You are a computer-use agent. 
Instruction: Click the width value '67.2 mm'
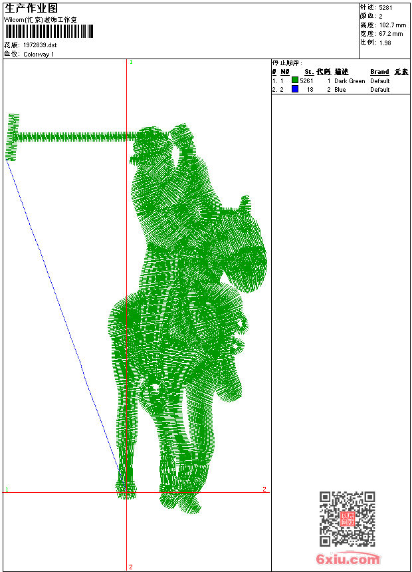click(x=391, y=34)
